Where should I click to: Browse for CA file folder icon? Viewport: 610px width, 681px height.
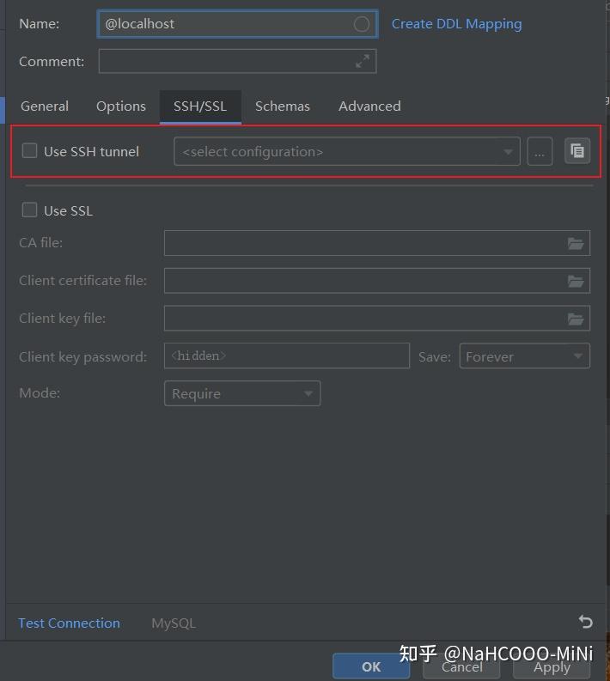[576, 244]
